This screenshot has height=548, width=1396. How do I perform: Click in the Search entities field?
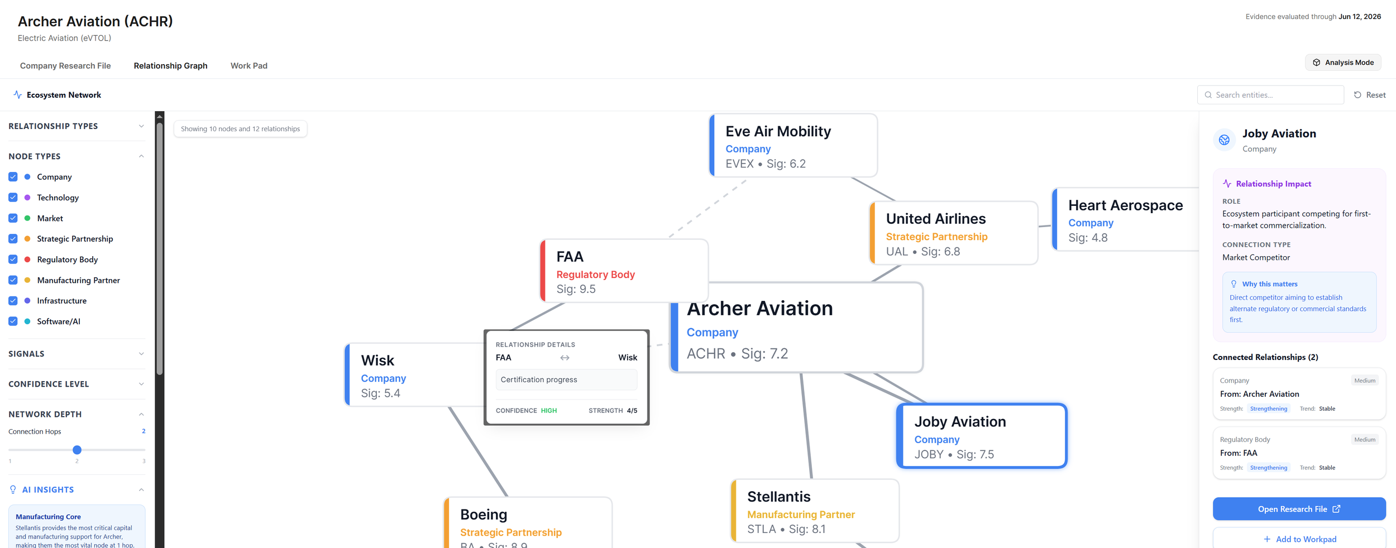pyautogui.click(x=1270, y=95)
